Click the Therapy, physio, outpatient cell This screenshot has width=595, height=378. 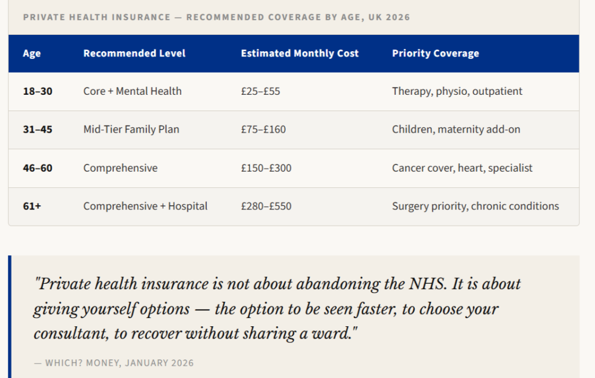457,91
